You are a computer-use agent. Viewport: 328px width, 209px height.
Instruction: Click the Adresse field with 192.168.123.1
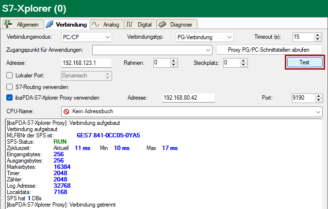[86, 63]
